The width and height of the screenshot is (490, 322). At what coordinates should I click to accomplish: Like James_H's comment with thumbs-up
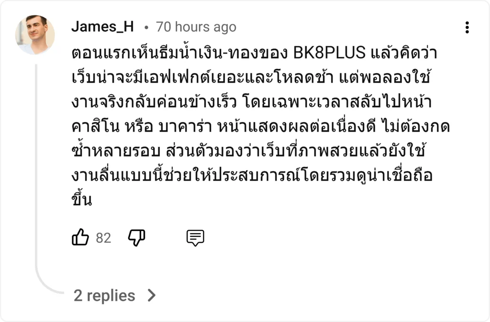coord(80,237)
